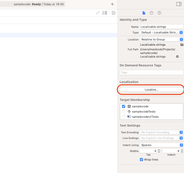Image resolution: width=184 pixels, height=173 pixels.
Task: Hide the inspector panel using the toolbar icon
Action: (x=179, y=4)
